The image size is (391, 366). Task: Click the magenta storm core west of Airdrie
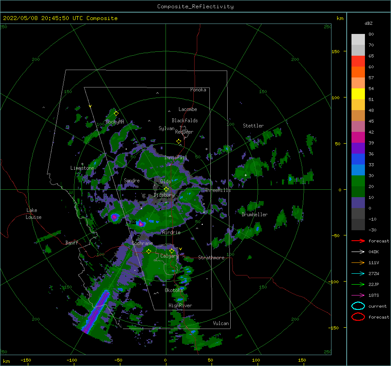141,223
